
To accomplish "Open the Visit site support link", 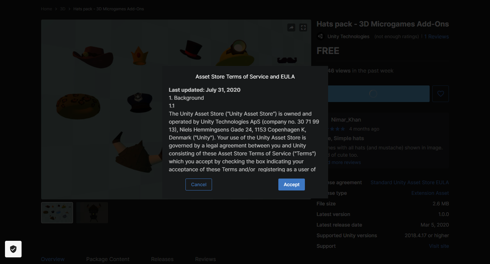I will click(439, 246).
